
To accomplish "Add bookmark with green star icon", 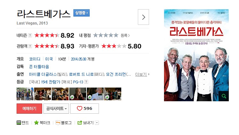I will pyautogui.click(x=36, y=123).
